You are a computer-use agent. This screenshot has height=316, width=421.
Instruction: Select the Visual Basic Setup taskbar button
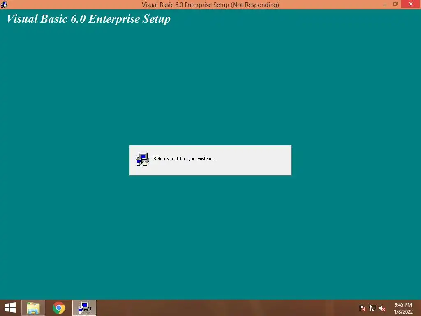(x=84, y=308)
